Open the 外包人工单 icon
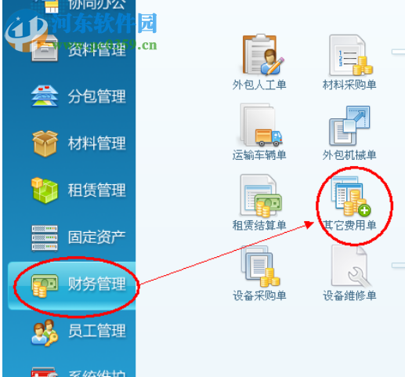This screenshot has height=377, width=405. pyautogui.click(x=263, y=54)
